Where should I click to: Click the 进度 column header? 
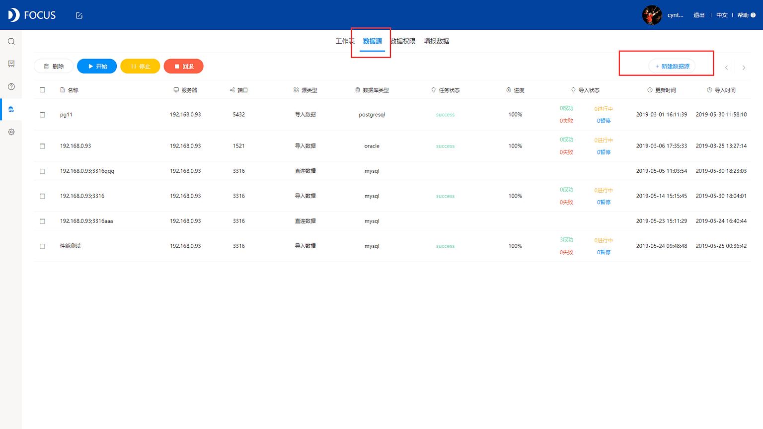(515, 90)
